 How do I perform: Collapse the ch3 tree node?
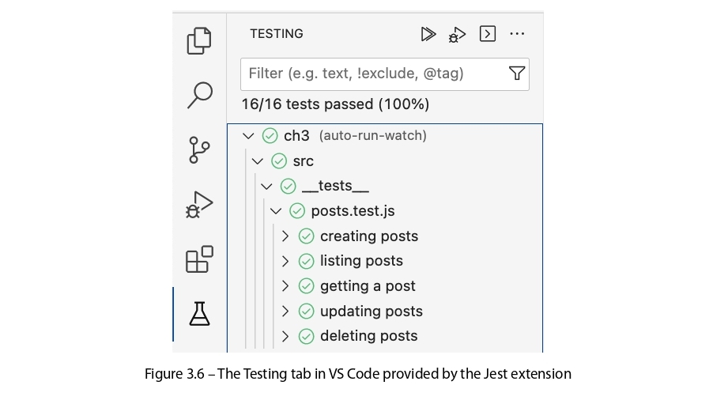[x=248, y=136]
